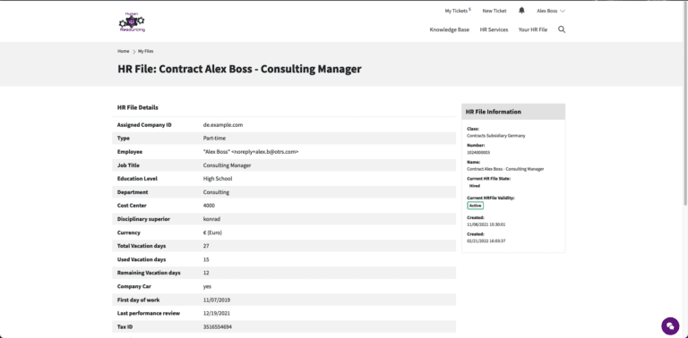Click the HR File Details heading

point(138,107)
